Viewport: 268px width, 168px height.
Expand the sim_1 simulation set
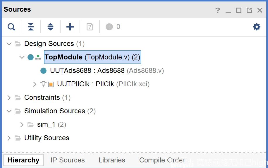pyautogui.click(x=22, y=125)
